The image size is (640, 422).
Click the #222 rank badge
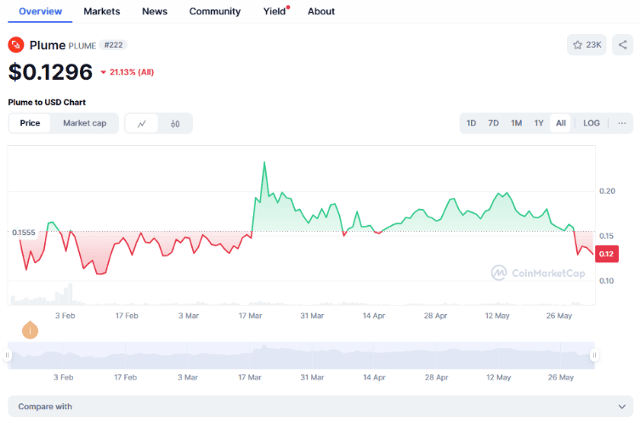click(x=113, y=45)
